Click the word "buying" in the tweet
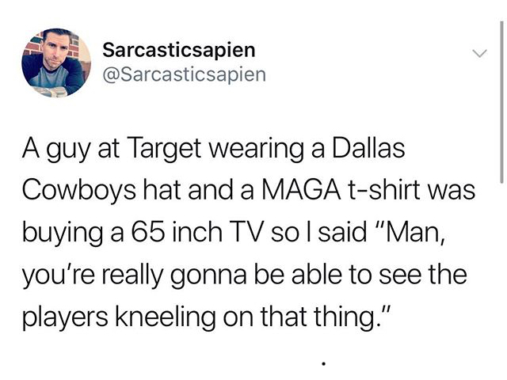Viewport: 507px width, 380px height. click(x=63, y=234)
